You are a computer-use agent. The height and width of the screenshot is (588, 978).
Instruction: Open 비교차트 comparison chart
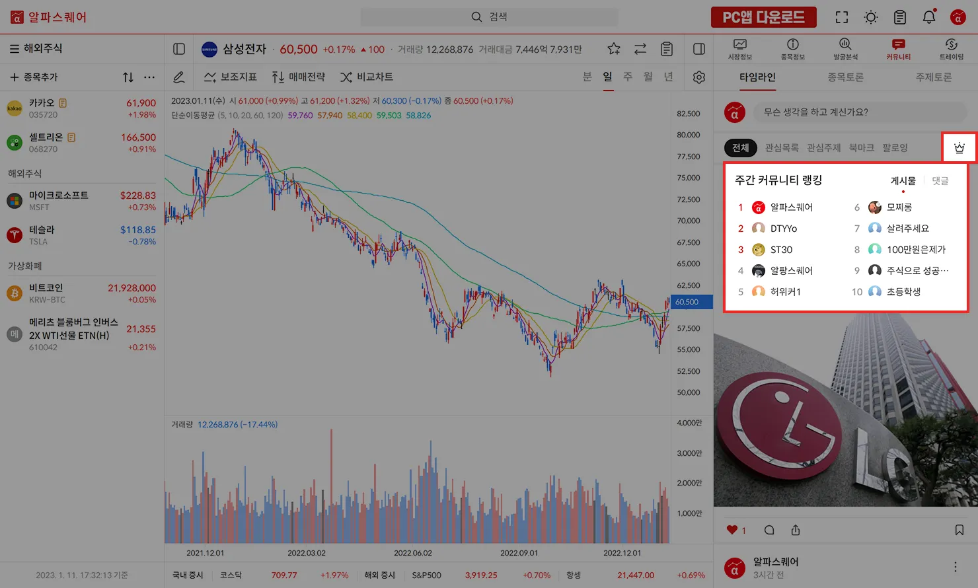click(x=367, y=77)
